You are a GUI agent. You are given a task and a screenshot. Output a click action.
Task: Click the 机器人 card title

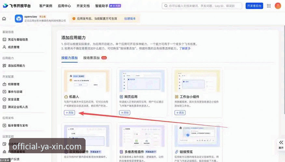[x=74, y=97]
